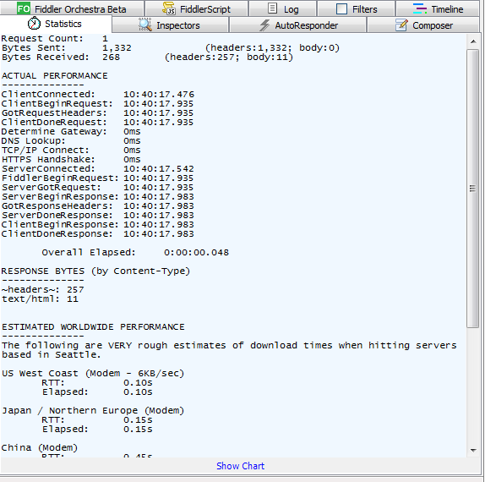Click the ServerGotRequest timestamp line
The width and height of the screenshot is (485, 482).
[x=98, y=187]
